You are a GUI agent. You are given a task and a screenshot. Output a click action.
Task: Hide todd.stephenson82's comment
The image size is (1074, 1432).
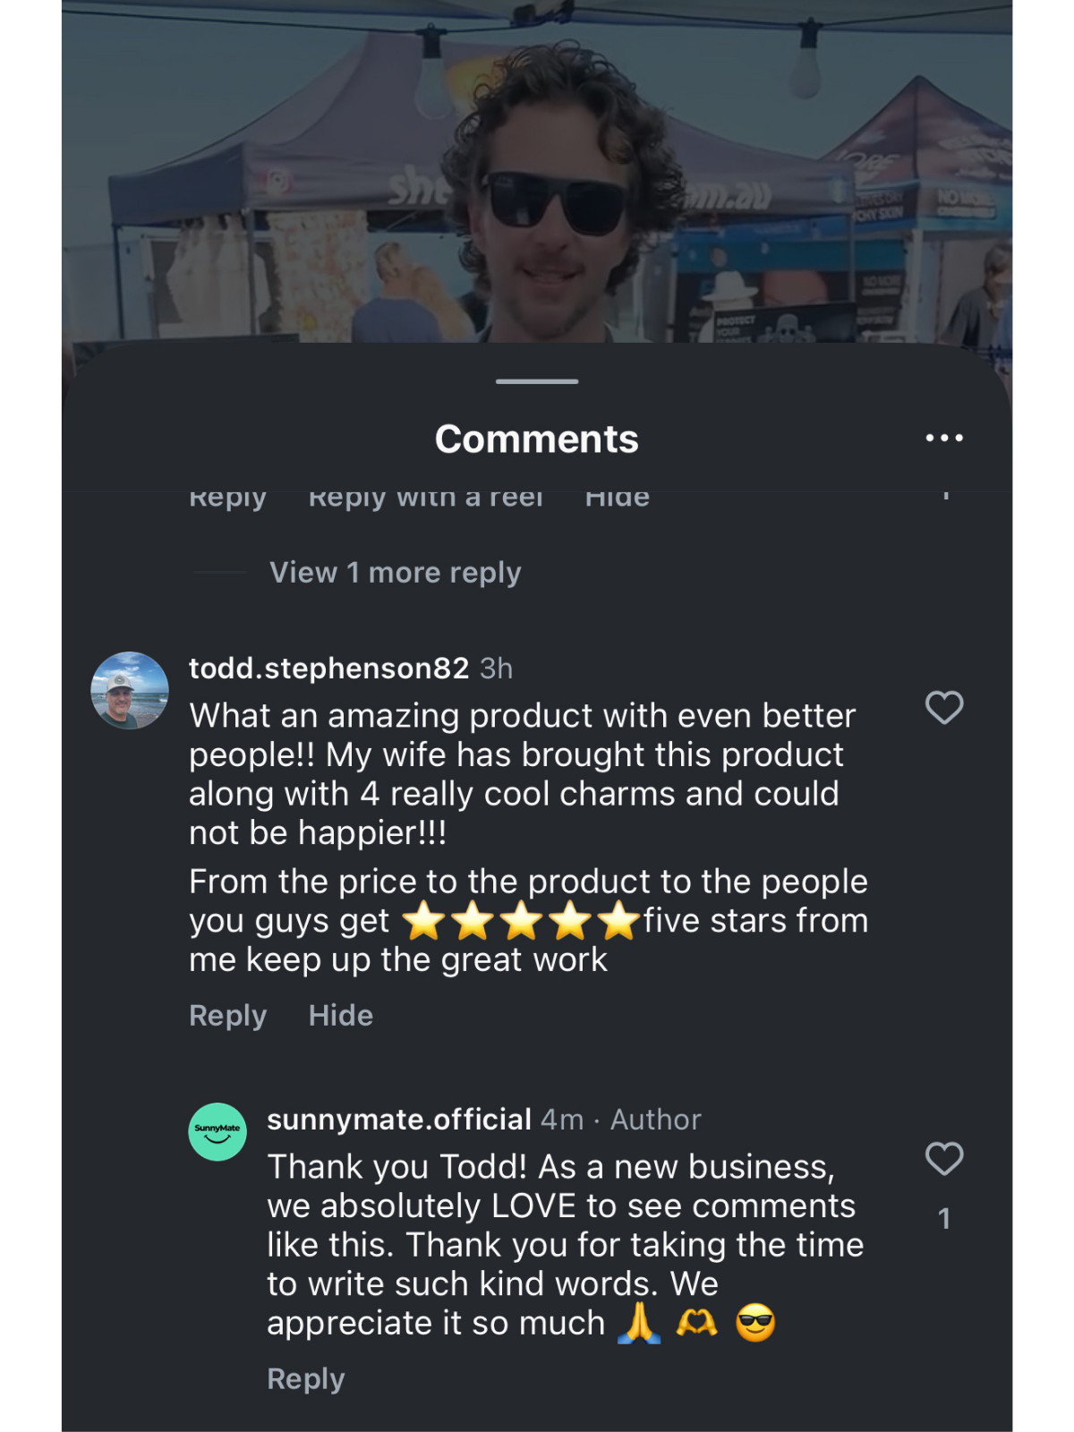coord(340,1016)
